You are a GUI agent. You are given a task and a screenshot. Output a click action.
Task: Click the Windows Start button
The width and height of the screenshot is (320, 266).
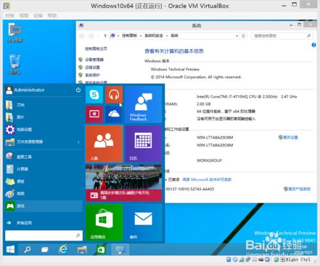pyautogui.click(x=10, y=249)
